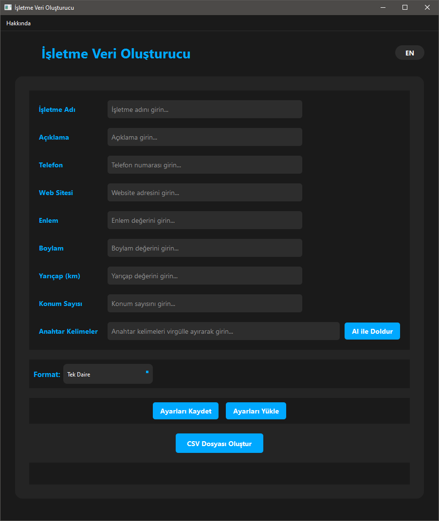The width and height of the screenshot is (439, 521).
Task: Switch language with the EN toggle
Action: pos(409,53)
